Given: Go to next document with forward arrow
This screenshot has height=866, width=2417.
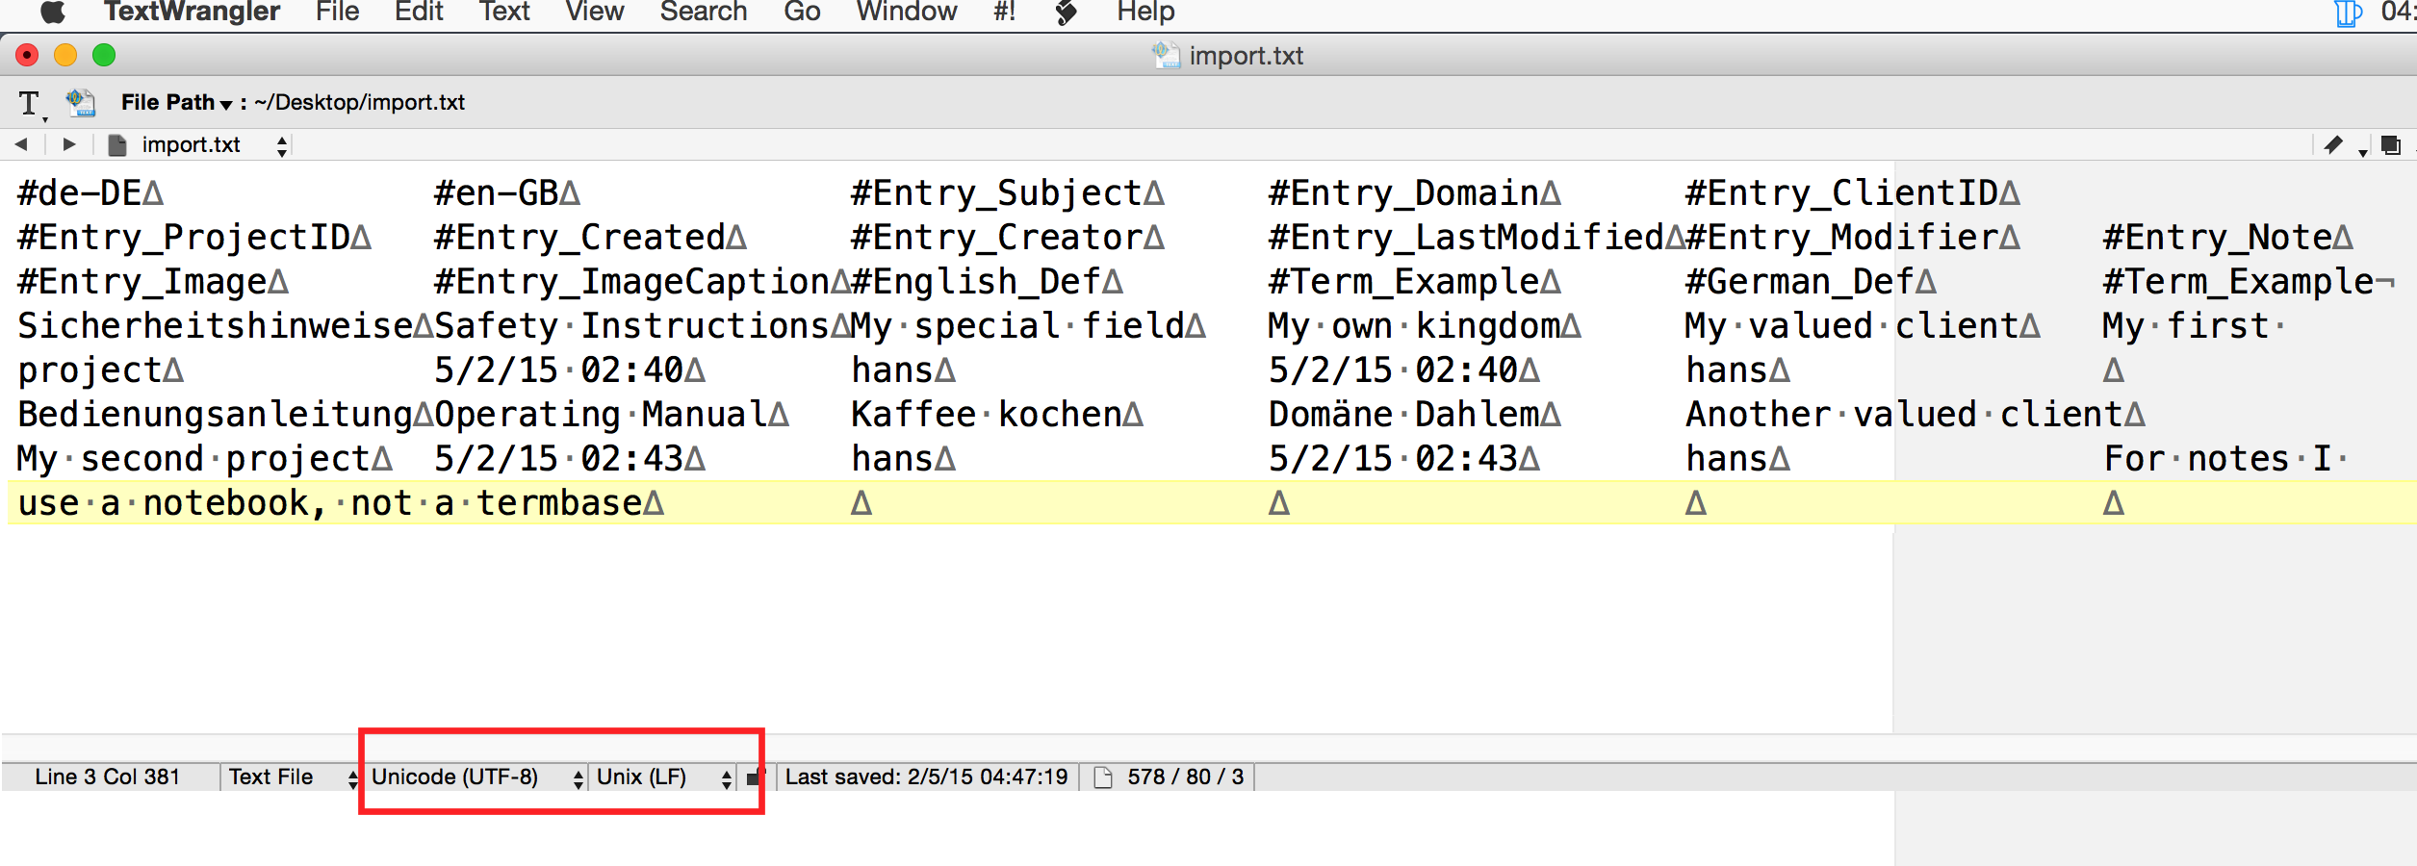Looking at the screenshot, I should (68, 144).
